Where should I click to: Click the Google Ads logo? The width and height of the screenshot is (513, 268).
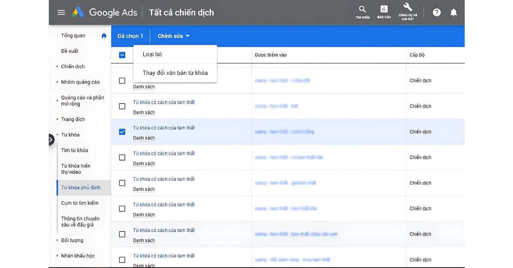[x=105, y=12]
